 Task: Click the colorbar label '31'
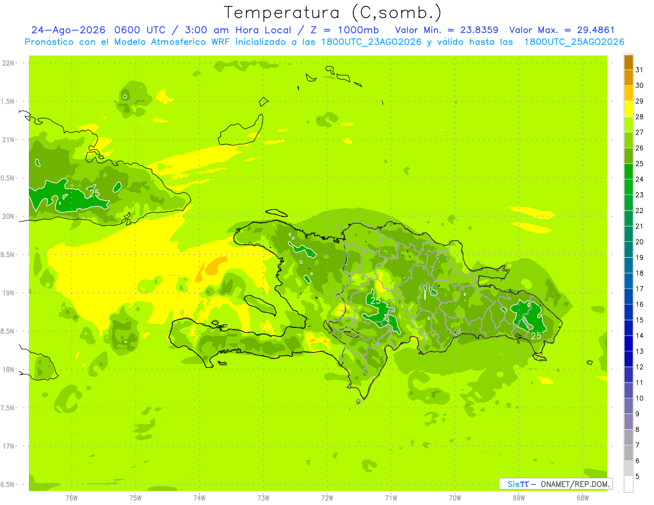[639, 70]
